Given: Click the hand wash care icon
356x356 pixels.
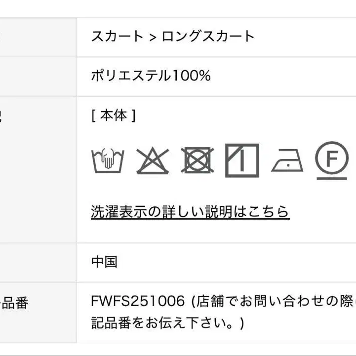Looking at the screenshot, I should coord(108,160).
